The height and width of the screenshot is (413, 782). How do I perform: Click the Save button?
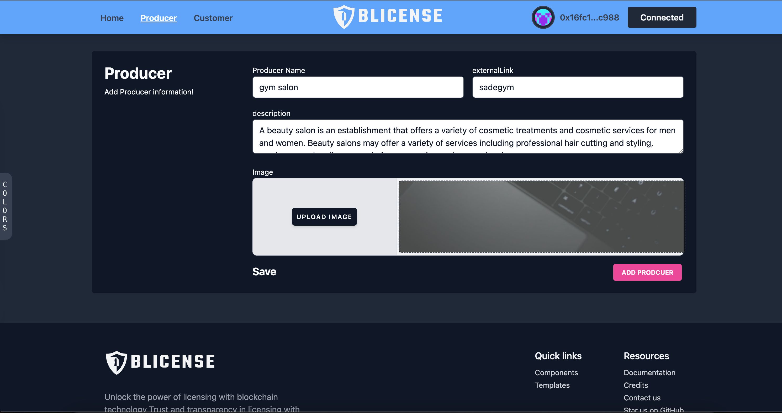[x=264, y=271]
